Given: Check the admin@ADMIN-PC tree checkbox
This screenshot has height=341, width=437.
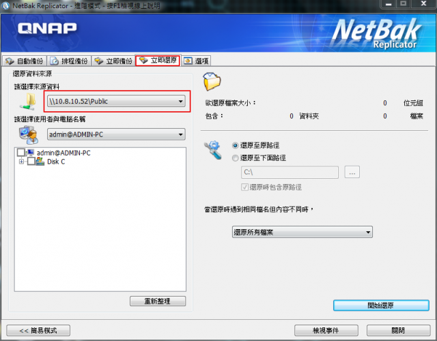Looking at the screenshot, I should 21,152.
